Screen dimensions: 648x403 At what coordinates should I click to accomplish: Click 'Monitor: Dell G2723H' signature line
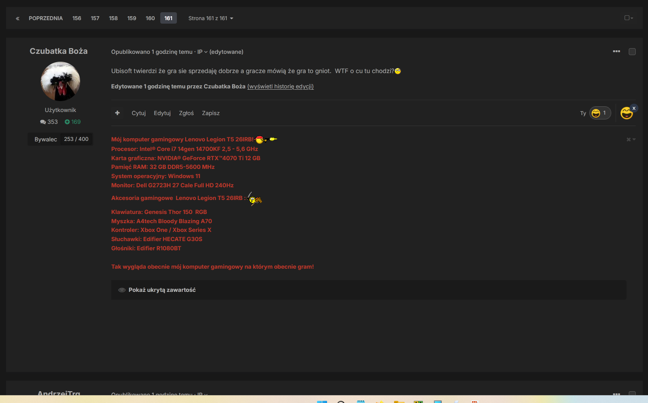(173, 186)
